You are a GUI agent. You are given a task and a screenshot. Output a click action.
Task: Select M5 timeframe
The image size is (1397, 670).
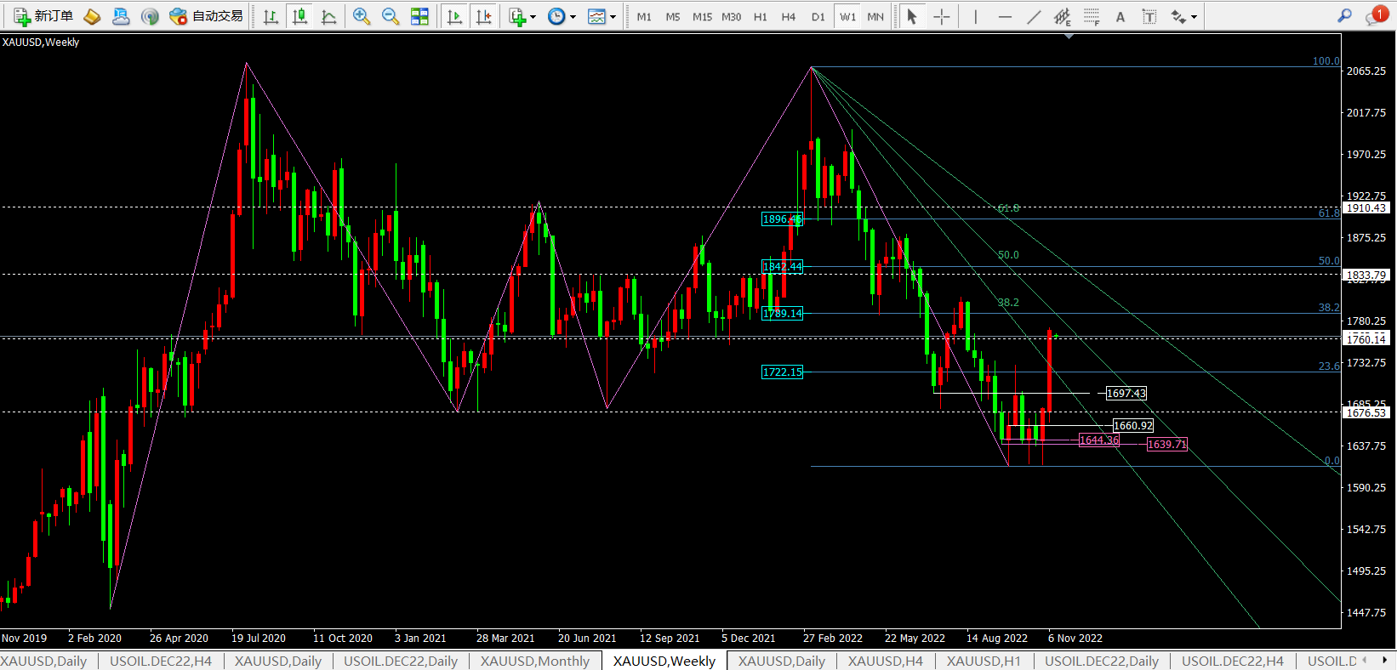tap(673, 17)
